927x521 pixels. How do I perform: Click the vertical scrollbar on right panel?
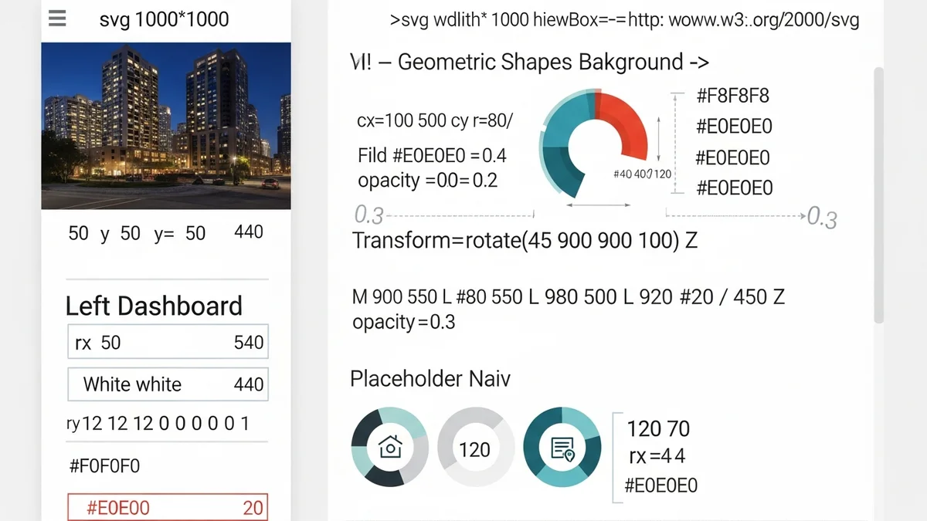(878, 193)
